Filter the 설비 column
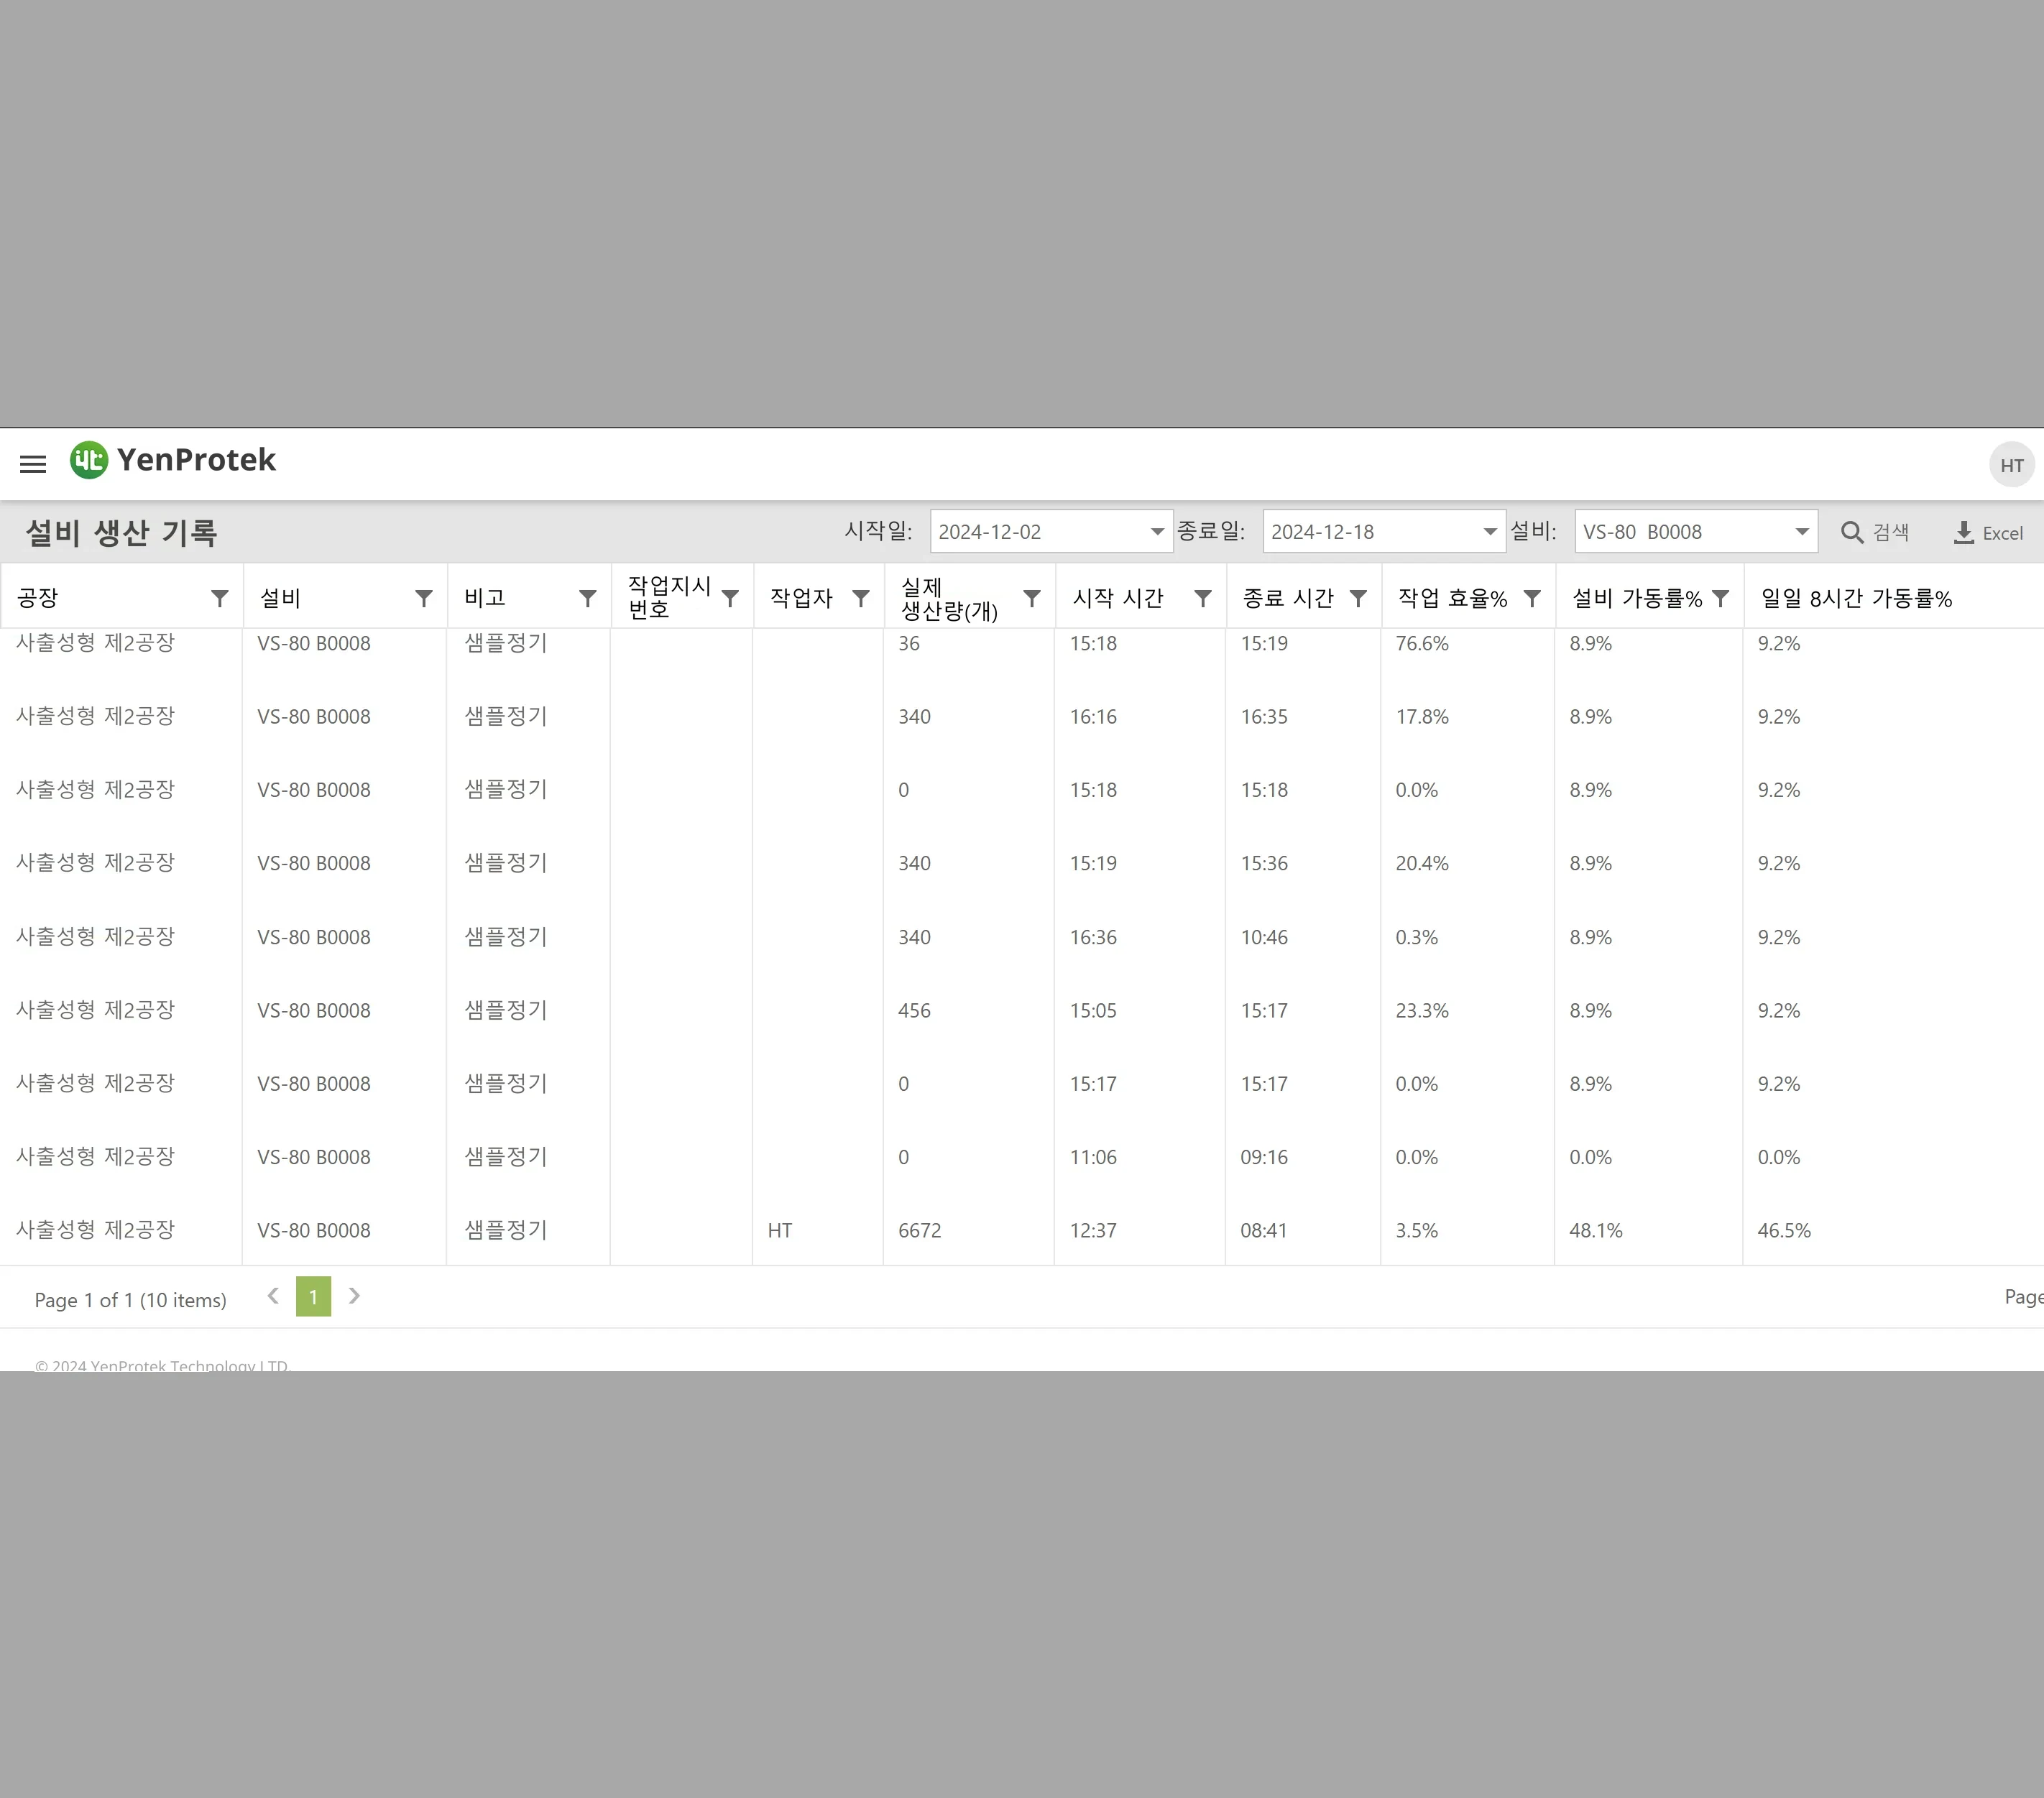The height and width of the screenshot is (1798, 2044). point(424,598)
